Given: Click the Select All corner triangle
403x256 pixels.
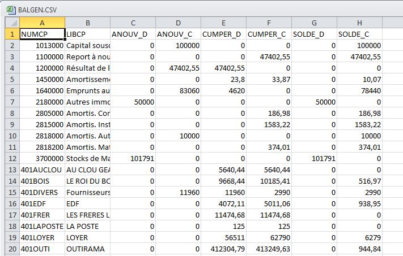Looking at the screenshot, I should tap(12, 23).
